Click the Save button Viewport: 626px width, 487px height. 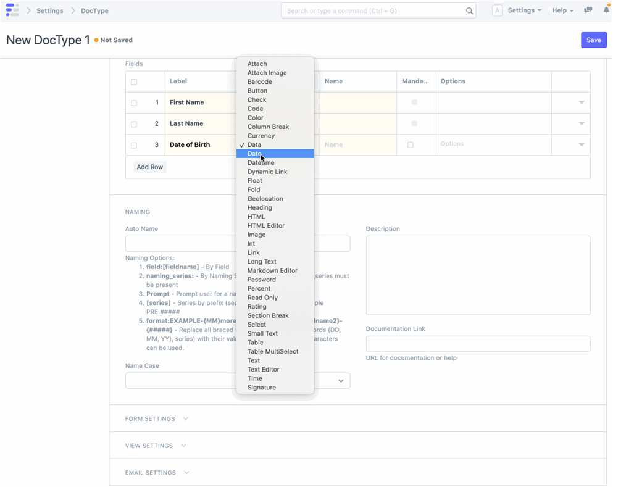click(x=593, y=40)
